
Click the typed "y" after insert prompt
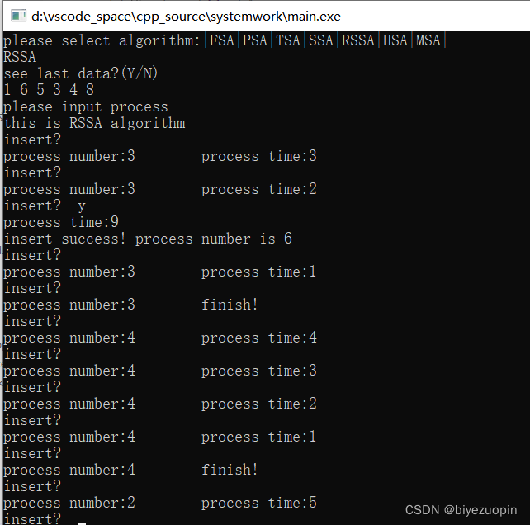(82, 206)
